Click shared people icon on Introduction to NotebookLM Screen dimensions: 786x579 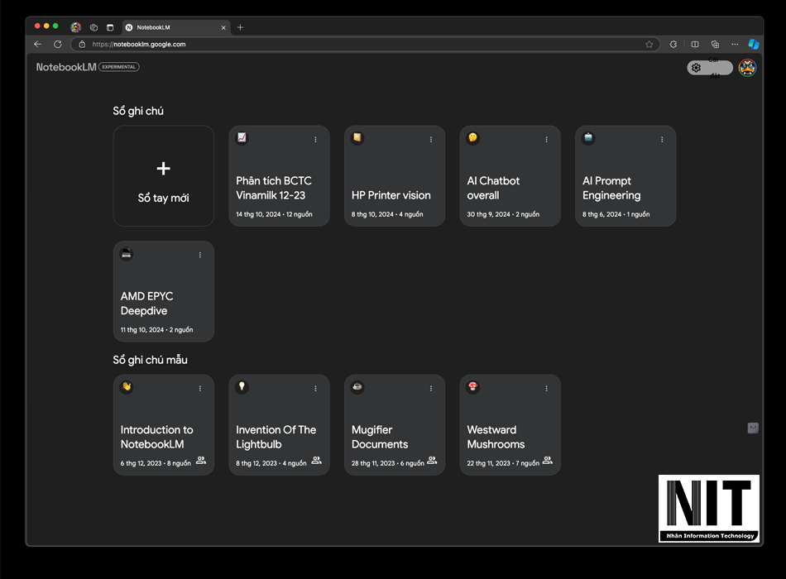pyautogui.click(x=201, y=460)
